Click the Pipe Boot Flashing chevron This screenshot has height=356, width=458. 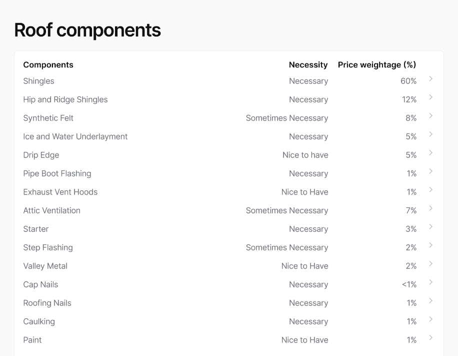[x=430, y=171]
